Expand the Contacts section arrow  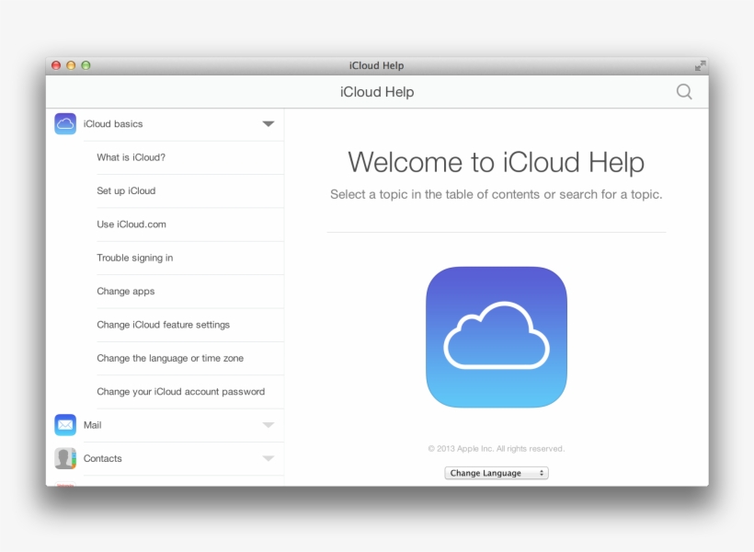point(268,458)
